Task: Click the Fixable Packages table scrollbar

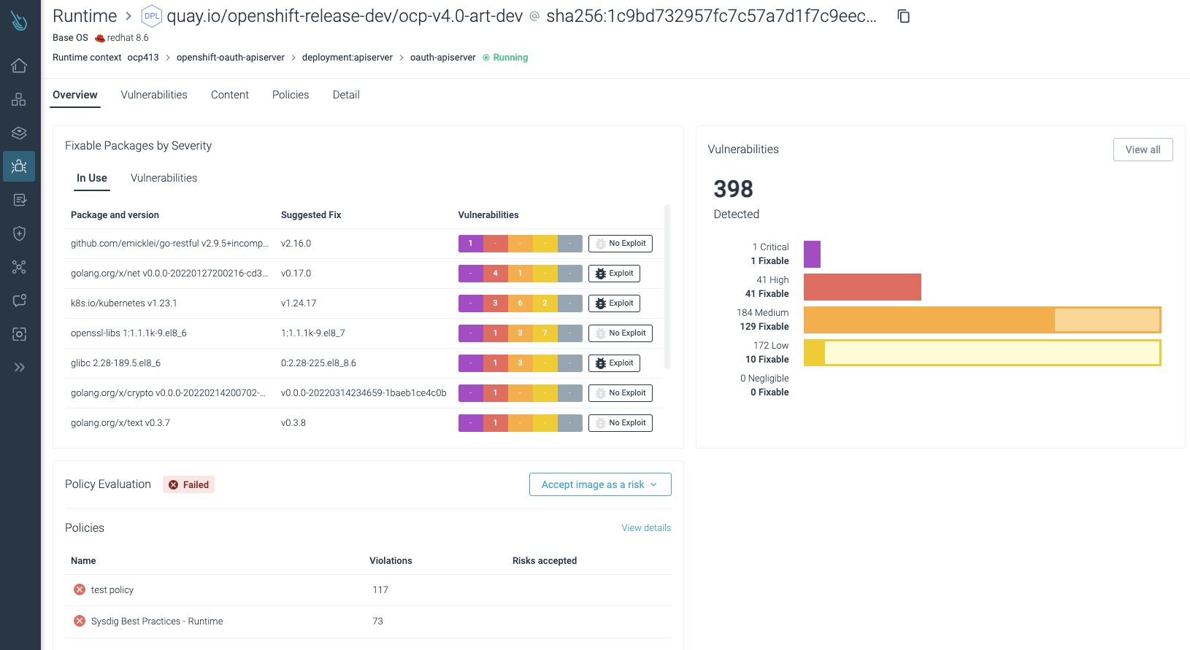Action: point(667,287)
